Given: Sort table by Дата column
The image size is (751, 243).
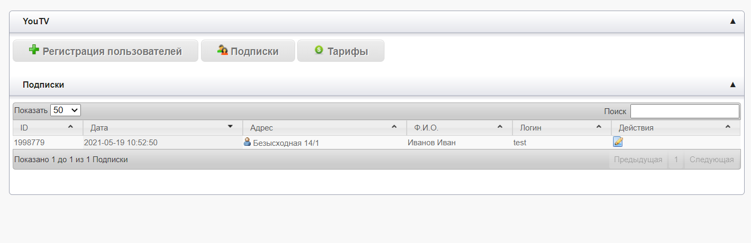Looking at the screenshot, I should tap(162, 128).
